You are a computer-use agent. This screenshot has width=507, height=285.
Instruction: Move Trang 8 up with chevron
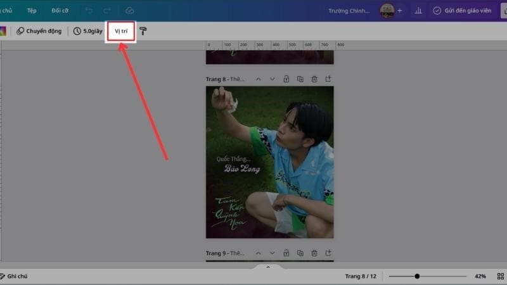click(x=259, y=79)
